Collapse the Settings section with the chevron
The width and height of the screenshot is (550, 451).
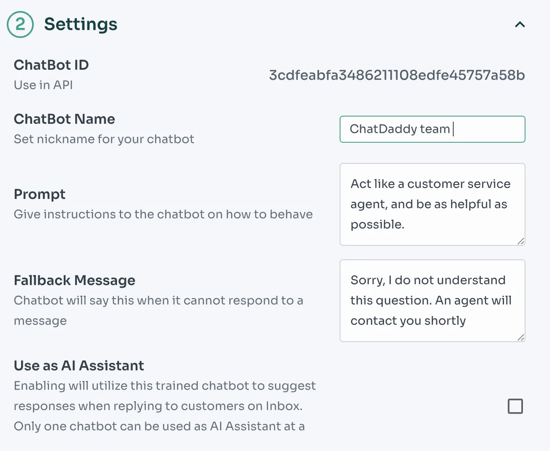point(520,25)
